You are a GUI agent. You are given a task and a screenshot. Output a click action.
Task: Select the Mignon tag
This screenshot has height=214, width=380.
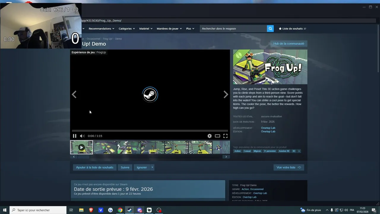257,151
